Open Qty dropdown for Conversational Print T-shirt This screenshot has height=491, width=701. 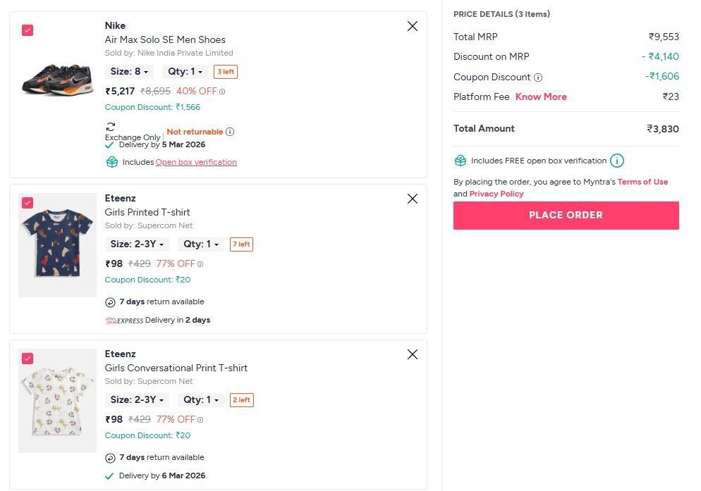[201, 400]
